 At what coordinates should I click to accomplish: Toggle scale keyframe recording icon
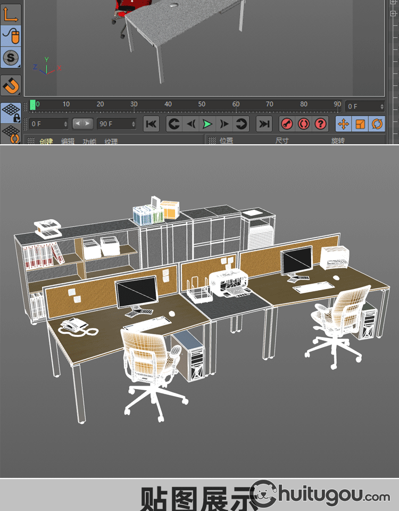tap(360, 124)
